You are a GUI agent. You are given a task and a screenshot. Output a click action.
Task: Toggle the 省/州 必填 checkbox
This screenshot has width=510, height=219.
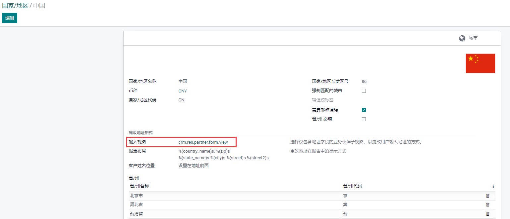click(x=364, y=119)
